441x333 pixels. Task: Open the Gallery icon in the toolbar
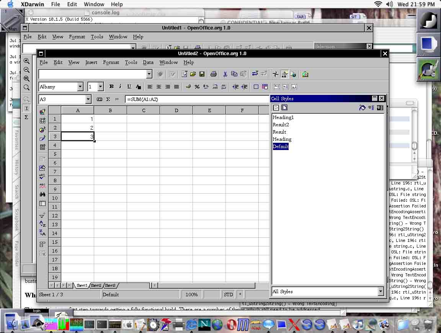[x=305, y=74]
